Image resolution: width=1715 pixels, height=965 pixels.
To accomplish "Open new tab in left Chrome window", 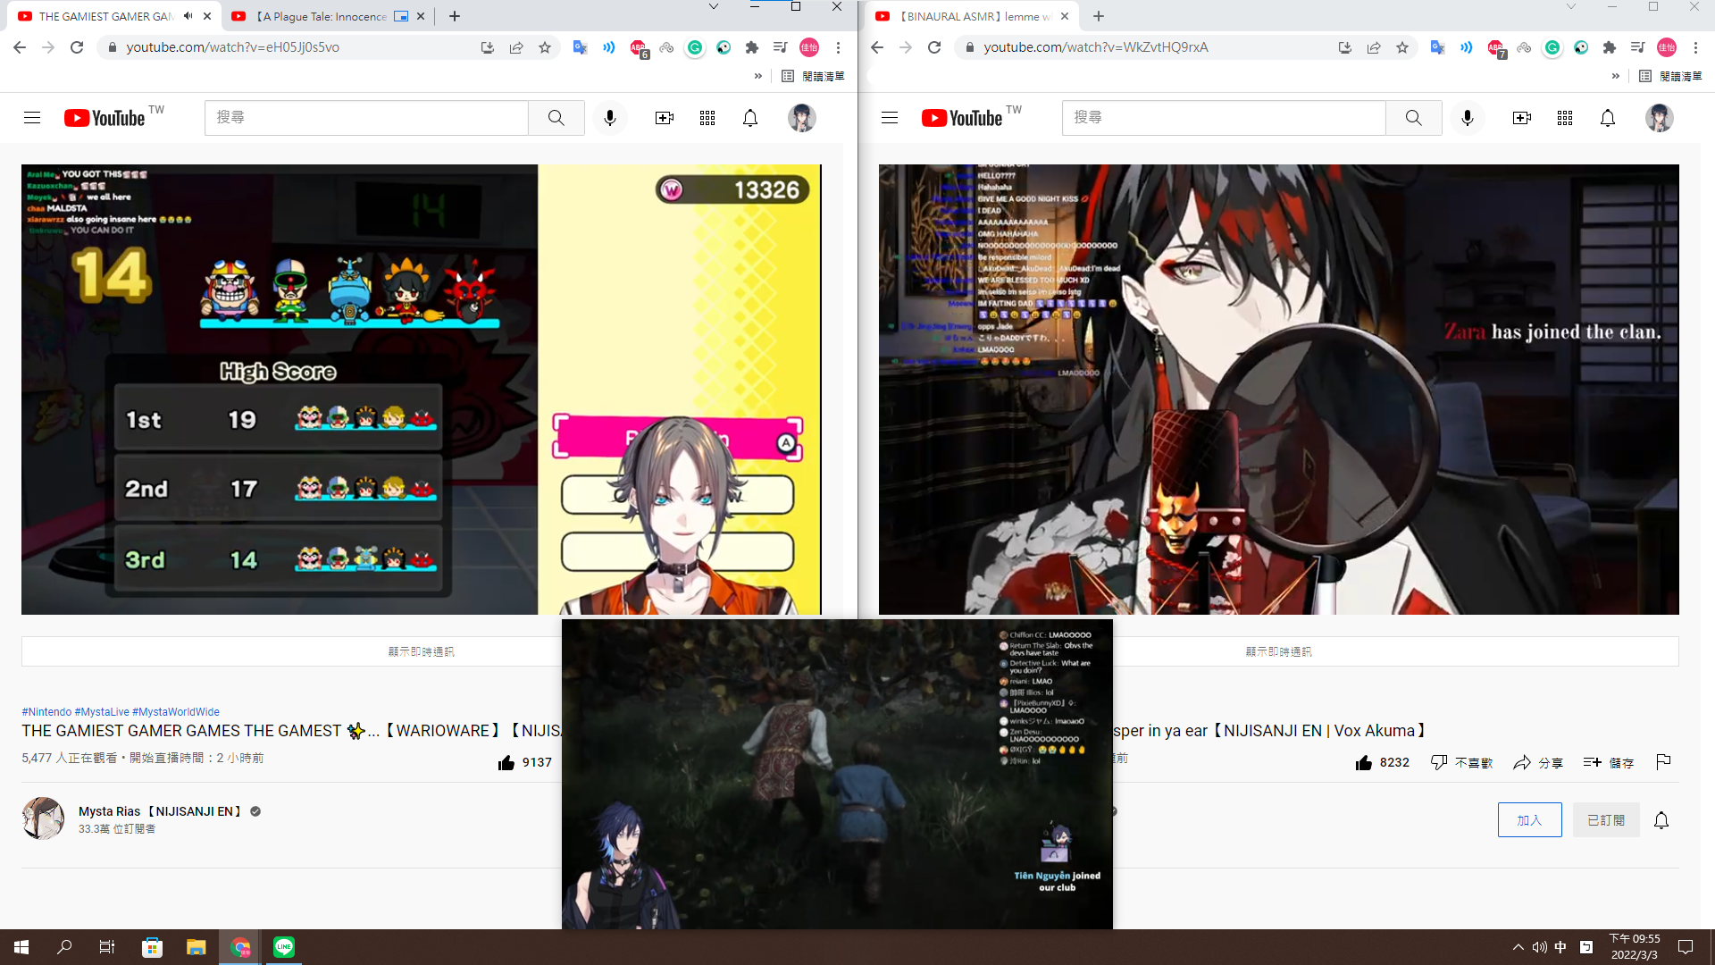I will pos(455,16).
